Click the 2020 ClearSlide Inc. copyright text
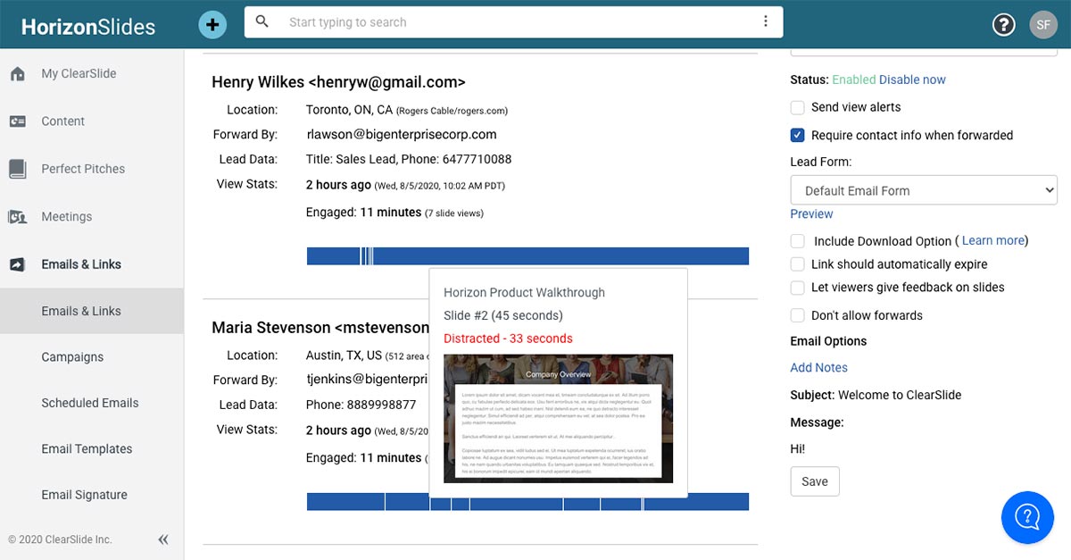 click(60, 539)
